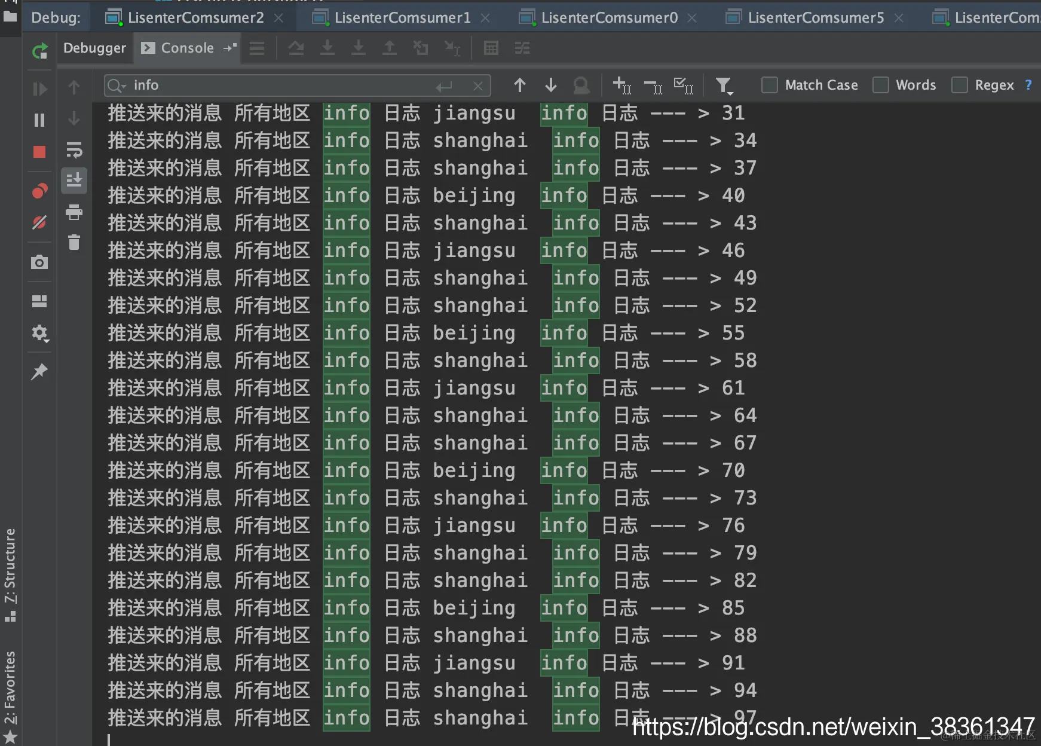Screen dimensions: 1041x746
Task: Switch to the Debugger tab
Action: (x=94, y=48)
